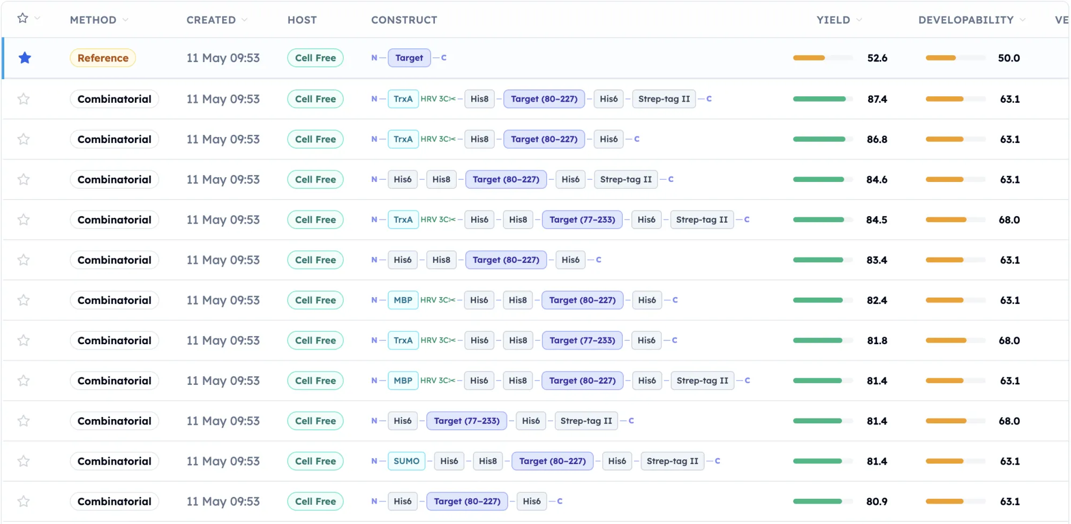Click HRV 3C scissors in yield 87.4 row
This screenshot has height=524, width=1071.
(x=452, y=99)
